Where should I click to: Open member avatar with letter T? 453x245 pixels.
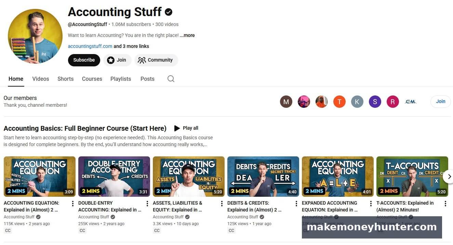click(339, 102)
